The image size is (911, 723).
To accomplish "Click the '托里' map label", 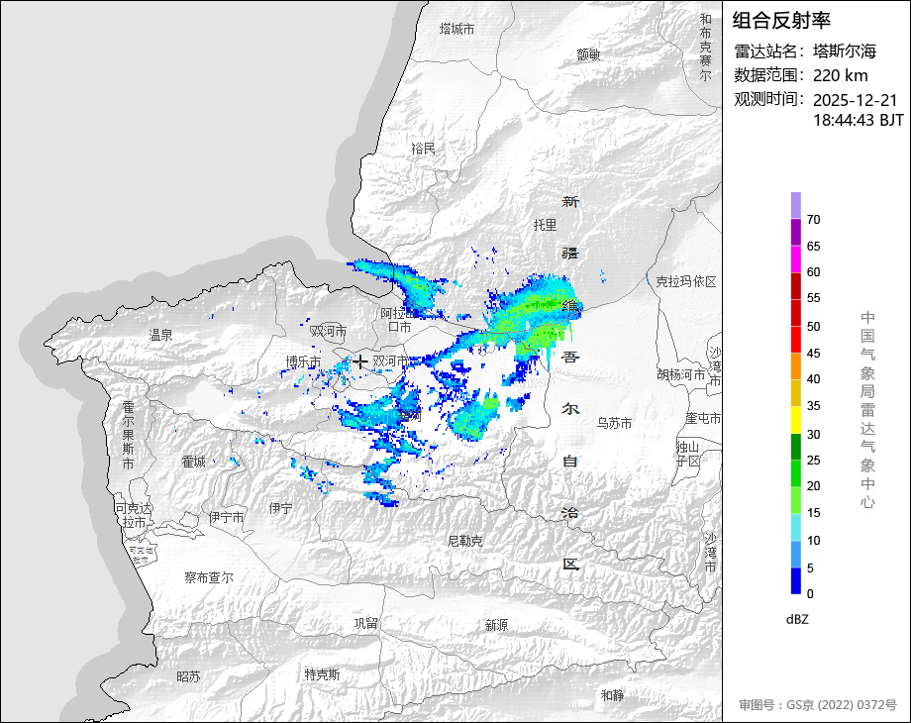I will (x=545, y=225).
